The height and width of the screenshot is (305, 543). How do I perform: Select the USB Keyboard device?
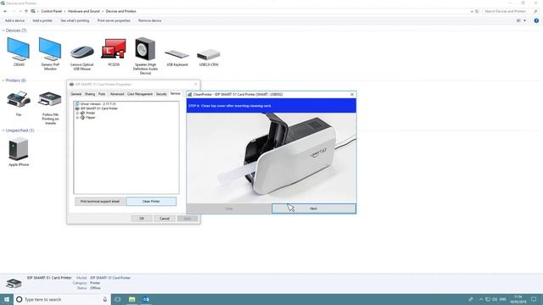(177, 54)
